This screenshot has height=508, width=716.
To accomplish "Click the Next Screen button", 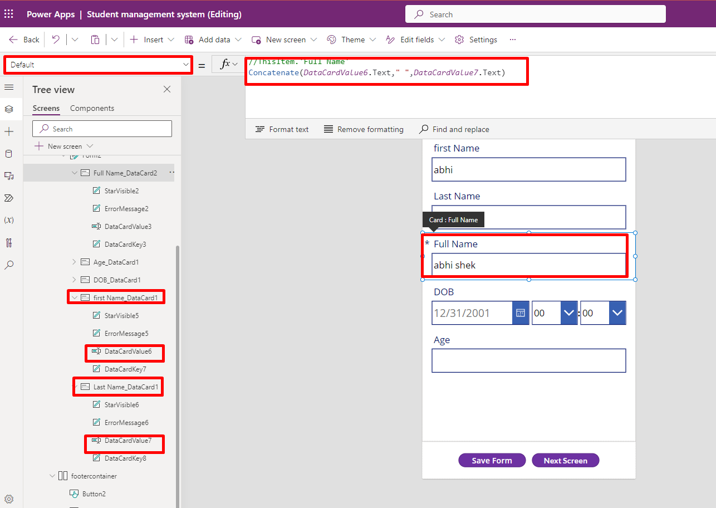I will (566, 461).
